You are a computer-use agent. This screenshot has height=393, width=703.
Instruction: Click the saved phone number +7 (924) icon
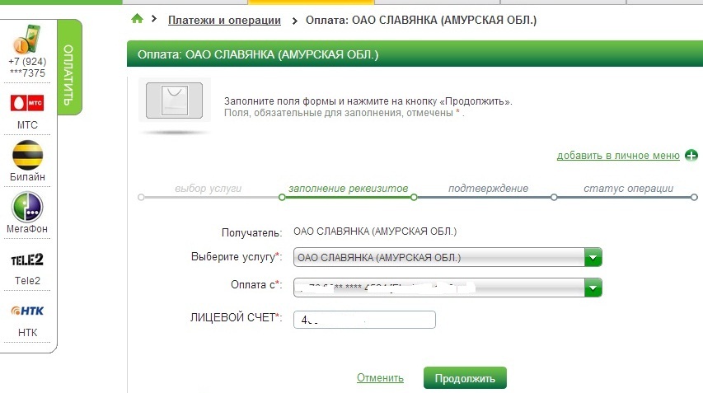pos(27,40)
